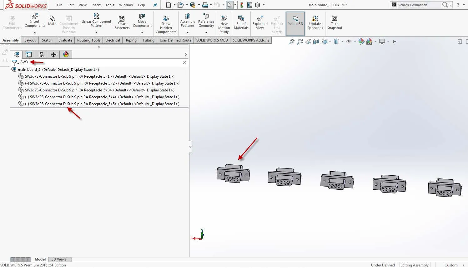Image resolution: width=468 pixels, height=268 pixels.
Task: Collapse the FeatureManager panel splitter handle
Action: pos(190,147)
